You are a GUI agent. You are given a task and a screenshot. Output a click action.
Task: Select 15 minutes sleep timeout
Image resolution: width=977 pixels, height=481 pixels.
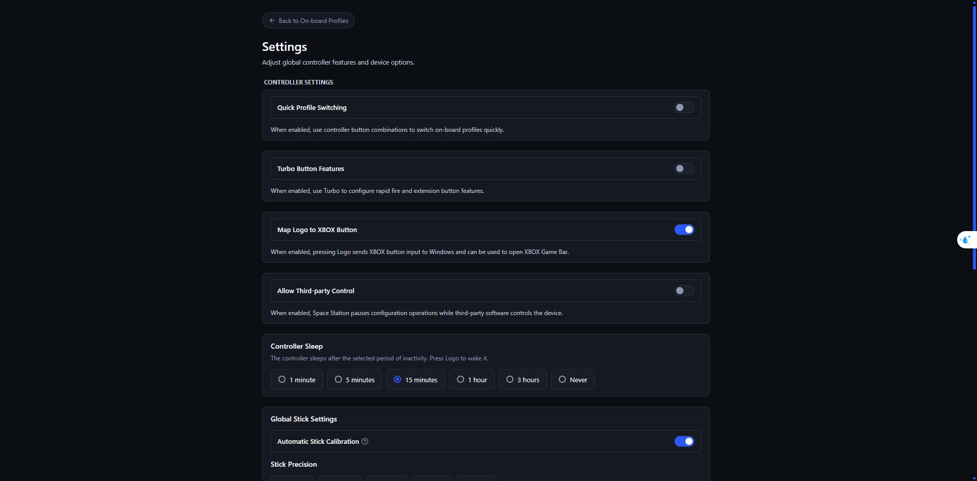[x=416, y=380]
